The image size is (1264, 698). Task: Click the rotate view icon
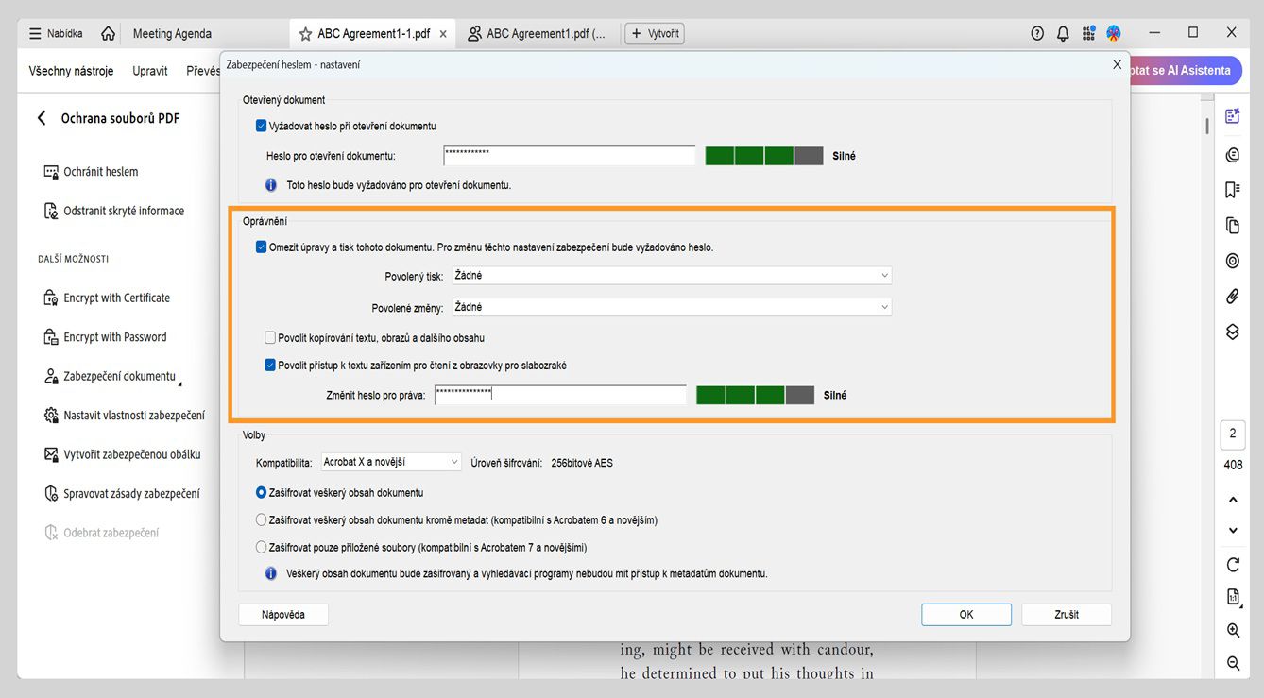[1233, 565]
